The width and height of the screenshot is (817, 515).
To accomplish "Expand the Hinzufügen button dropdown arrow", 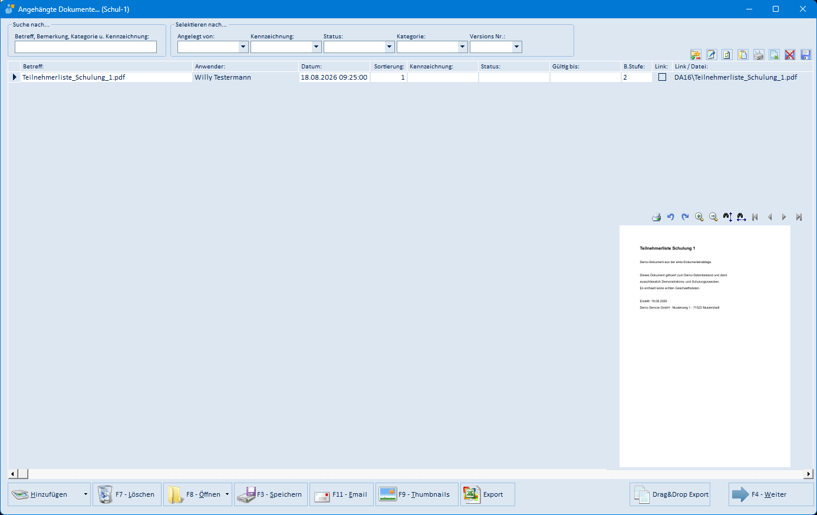I will [x=85, y=494].
